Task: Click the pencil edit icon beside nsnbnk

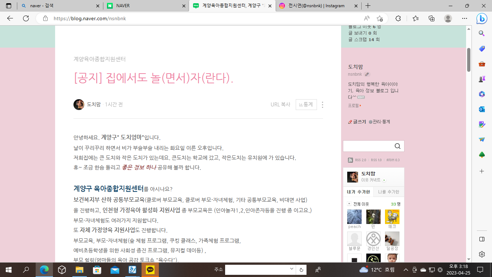Action: coord(367,74)
